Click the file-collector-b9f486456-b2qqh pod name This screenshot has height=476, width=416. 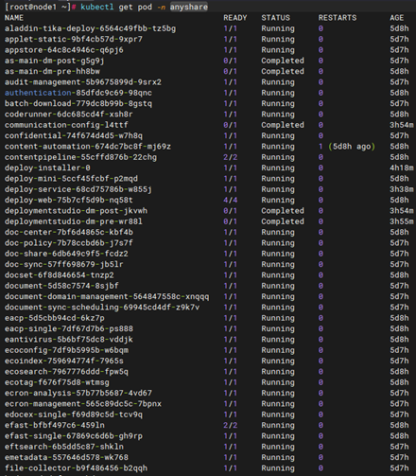click(x=76, y=468)
